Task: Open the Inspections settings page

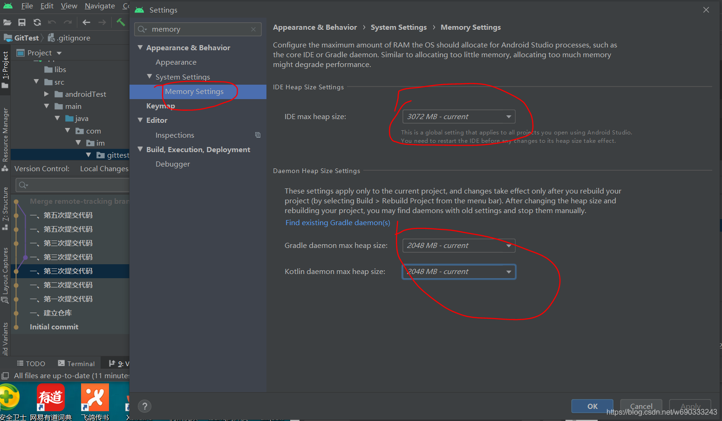Action: tap(175, 135)
